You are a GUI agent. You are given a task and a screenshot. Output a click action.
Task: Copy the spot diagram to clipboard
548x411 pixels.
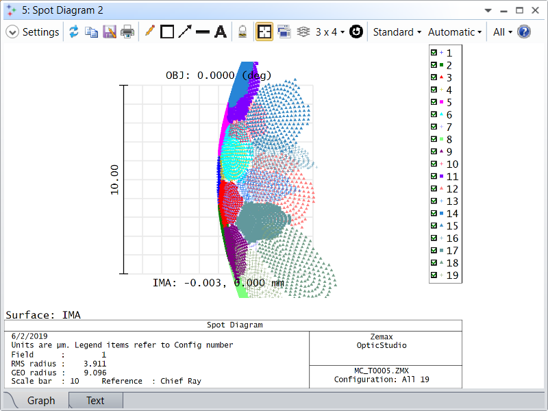click(x=92, y=32)
